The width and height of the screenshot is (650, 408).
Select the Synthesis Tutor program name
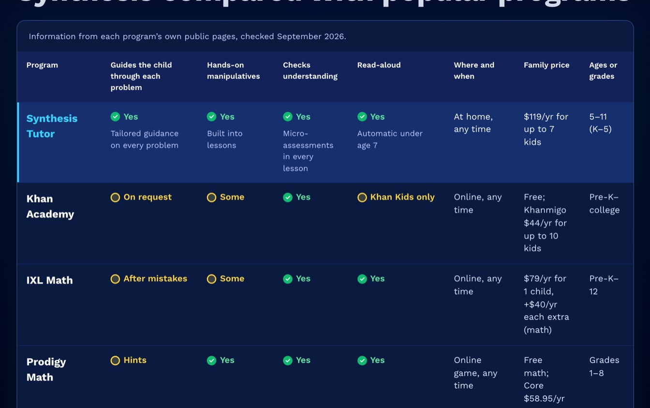point(52,126)
